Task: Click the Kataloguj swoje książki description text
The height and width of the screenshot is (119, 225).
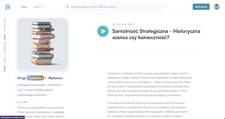Action: [x=40, y=90]
